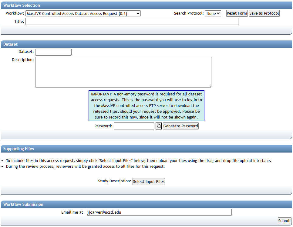Click the Search Protocol label
The width and height of the screenshot is (293, 227).
pyautogui.click(x=189, y=13)
